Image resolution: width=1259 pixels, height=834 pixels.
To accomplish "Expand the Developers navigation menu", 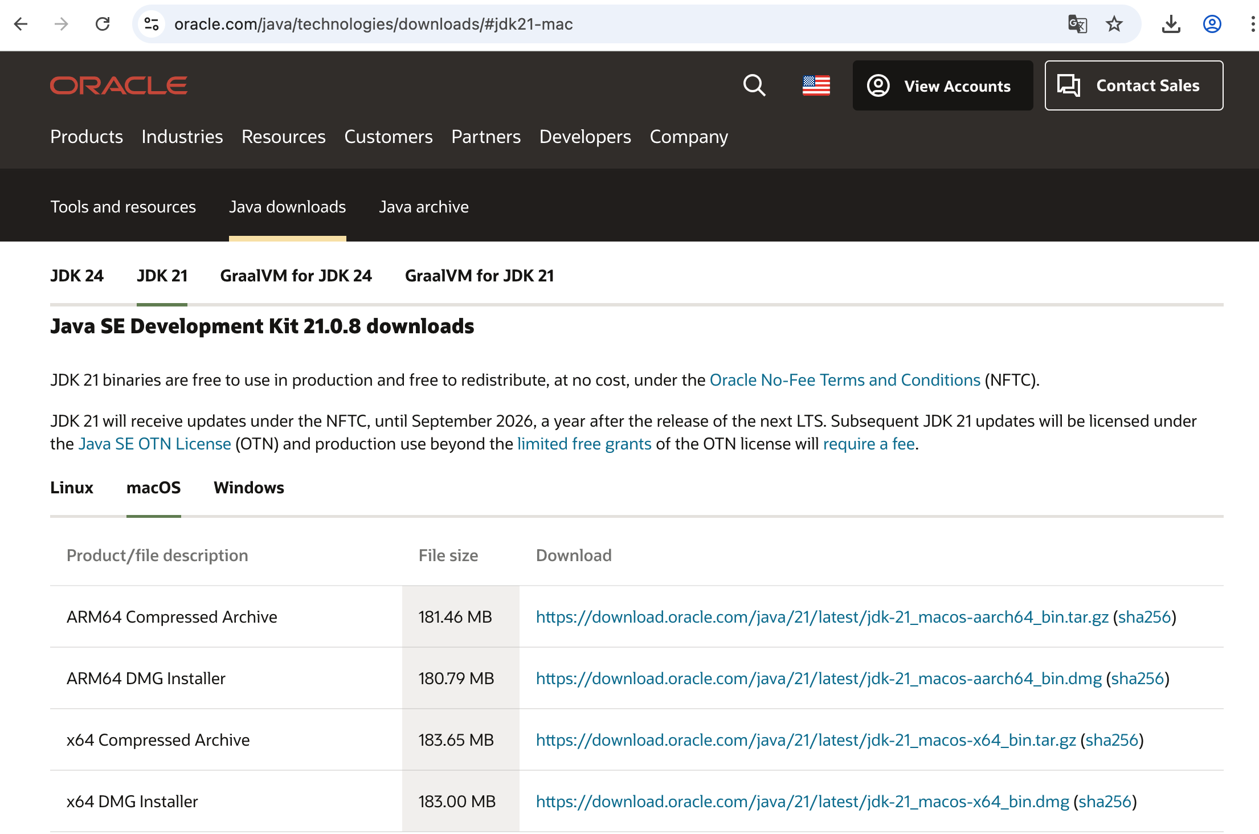I will click(x=585, y=137).
